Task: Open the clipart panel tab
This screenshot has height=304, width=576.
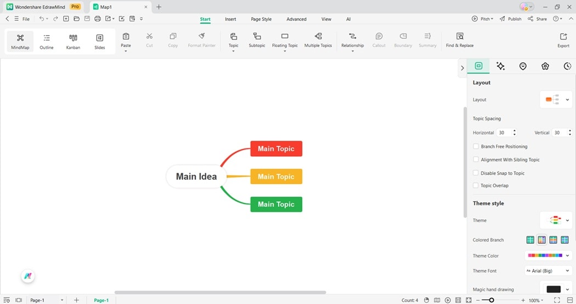Action: pyautogui.click(x=545, y=66)
